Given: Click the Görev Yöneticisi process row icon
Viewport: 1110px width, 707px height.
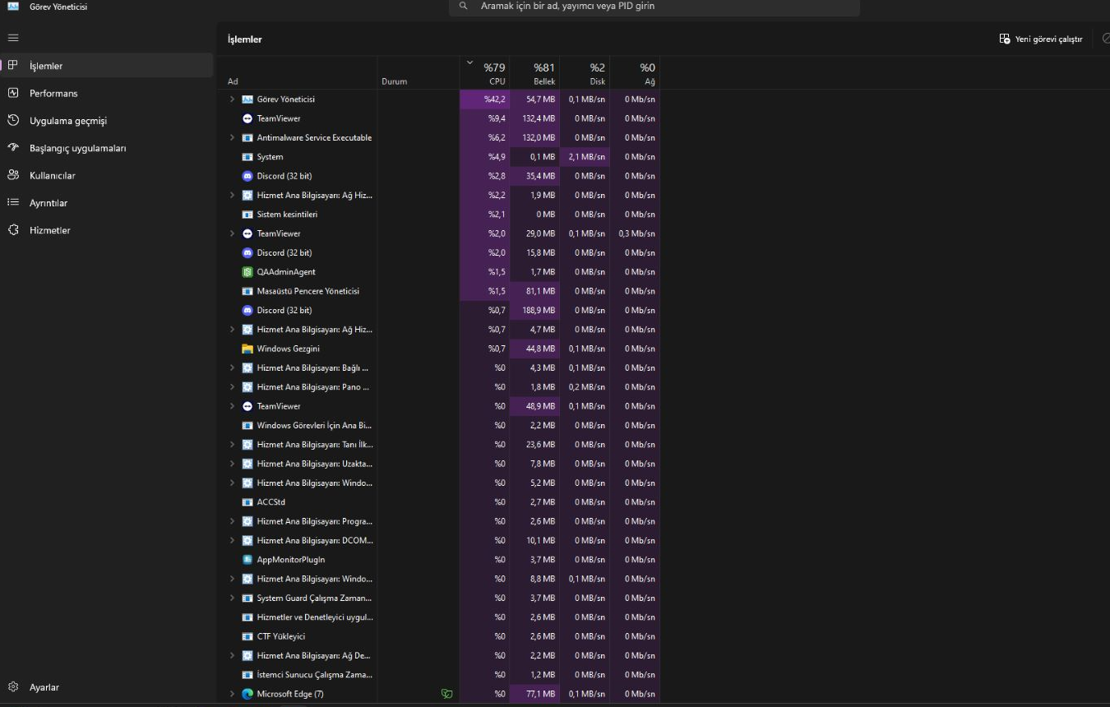Looking at the screenshot, I should (x=247, y=99).
